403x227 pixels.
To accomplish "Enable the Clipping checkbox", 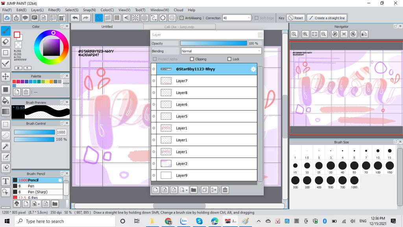I will pyautogui.click(x=192, y=59).
